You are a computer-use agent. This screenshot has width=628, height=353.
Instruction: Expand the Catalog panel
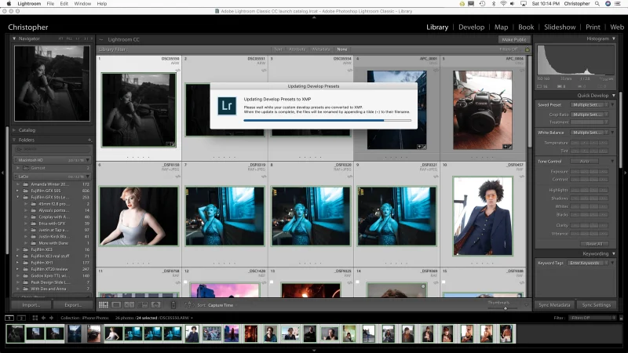(x=16, y=130)
